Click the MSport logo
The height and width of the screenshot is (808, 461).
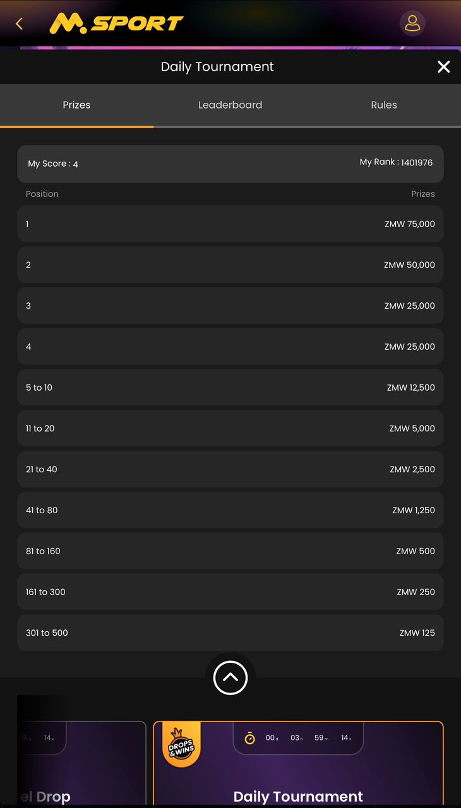click(116, 24)
